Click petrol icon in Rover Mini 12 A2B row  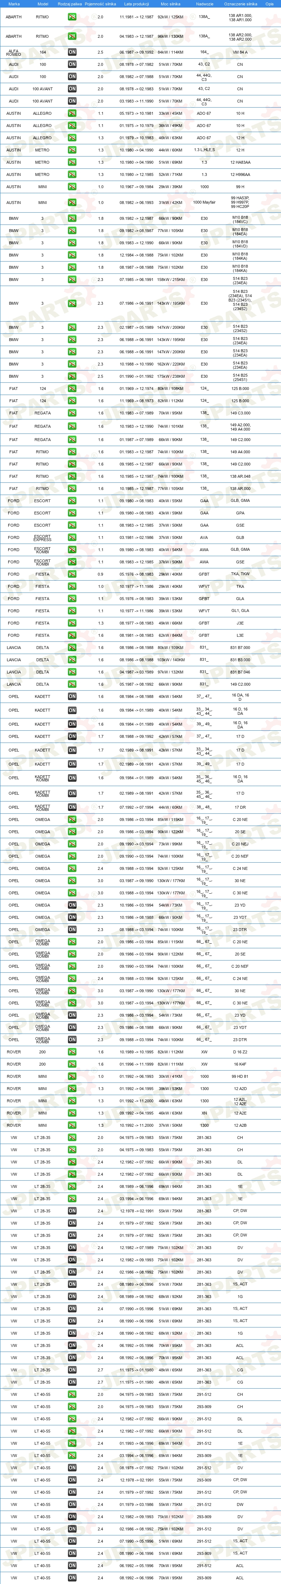[x=72, y=1125]
